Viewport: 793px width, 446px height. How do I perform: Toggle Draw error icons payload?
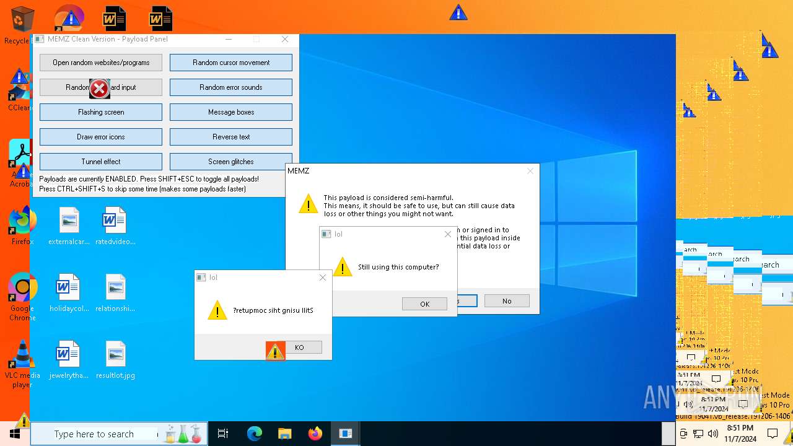[101, 137]
